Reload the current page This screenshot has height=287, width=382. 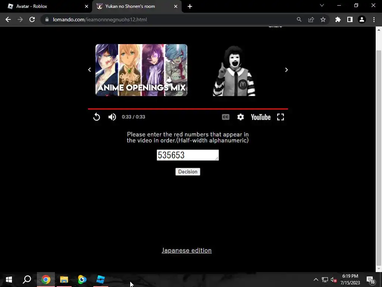[32, 19]
